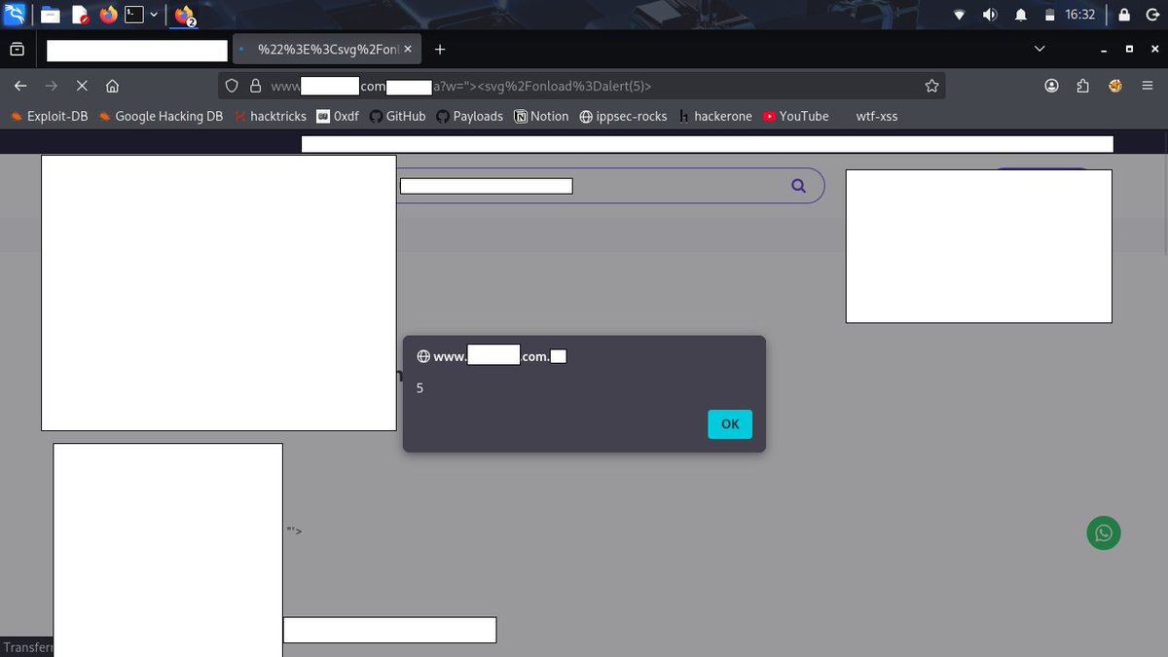This screenshot has width=1168, height=657.
Task: Open the WhatsApp chat widget
Action: click(1103, 532)
